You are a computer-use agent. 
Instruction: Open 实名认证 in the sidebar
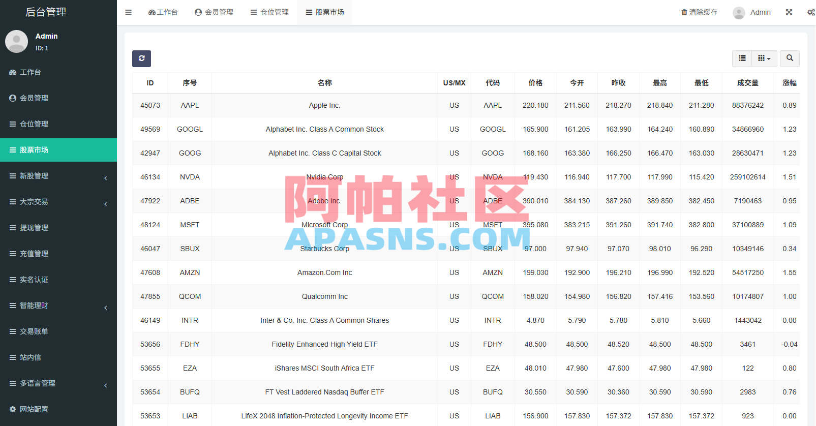(58, 280)
